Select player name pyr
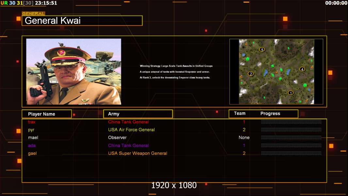The image size is (348, 196). pyautogui.click(x=31, y=130)
